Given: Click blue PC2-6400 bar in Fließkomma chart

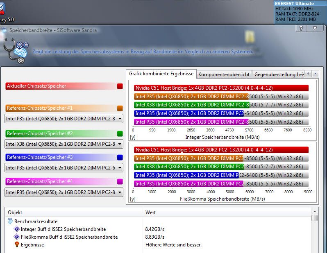Looking at the screenshot, I should click(186, 175).
